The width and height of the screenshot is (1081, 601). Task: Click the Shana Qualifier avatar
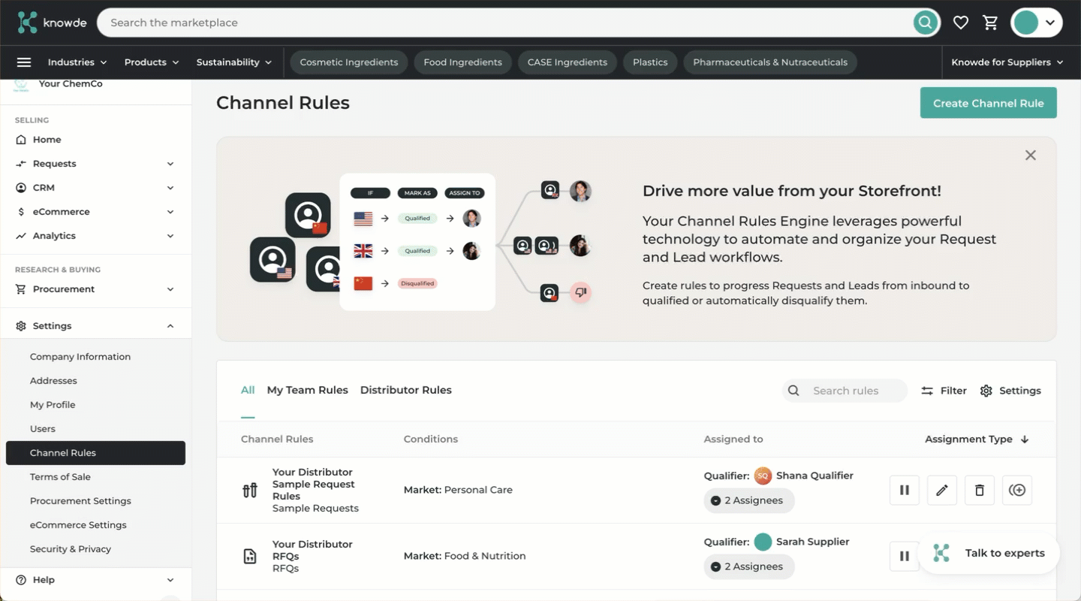click(763, 476)
